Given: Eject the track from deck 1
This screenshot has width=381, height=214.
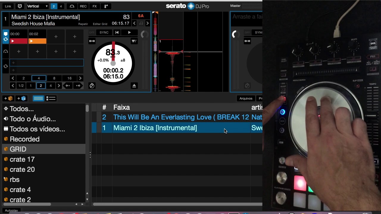Looking at the screenshot, I should [x=134, y=86].
